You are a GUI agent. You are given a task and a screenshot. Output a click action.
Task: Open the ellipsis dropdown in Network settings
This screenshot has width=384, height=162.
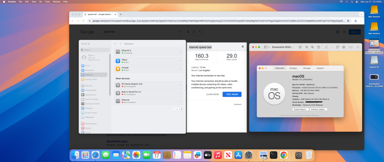pyautogui.click(x=175, y=109)
